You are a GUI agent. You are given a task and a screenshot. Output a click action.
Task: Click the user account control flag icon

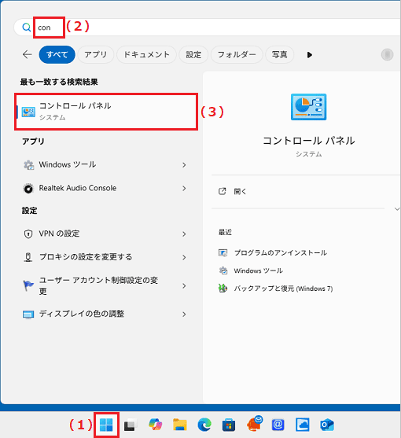tap(28, 285)
